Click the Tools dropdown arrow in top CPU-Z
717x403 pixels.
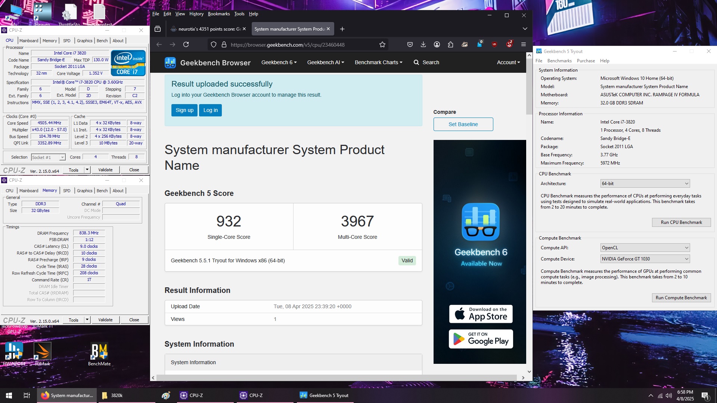tap(87, 170)
